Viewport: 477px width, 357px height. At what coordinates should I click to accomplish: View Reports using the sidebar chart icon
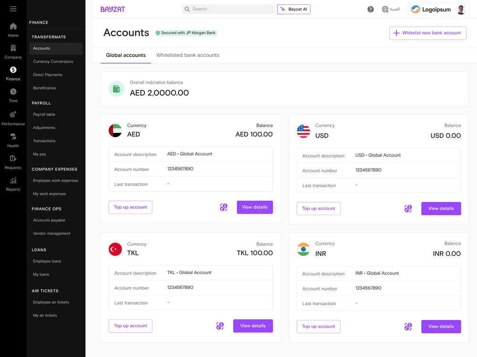[x=13, y=180]
